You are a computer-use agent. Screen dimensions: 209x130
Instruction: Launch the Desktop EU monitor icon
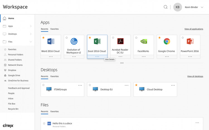point(95,89)
